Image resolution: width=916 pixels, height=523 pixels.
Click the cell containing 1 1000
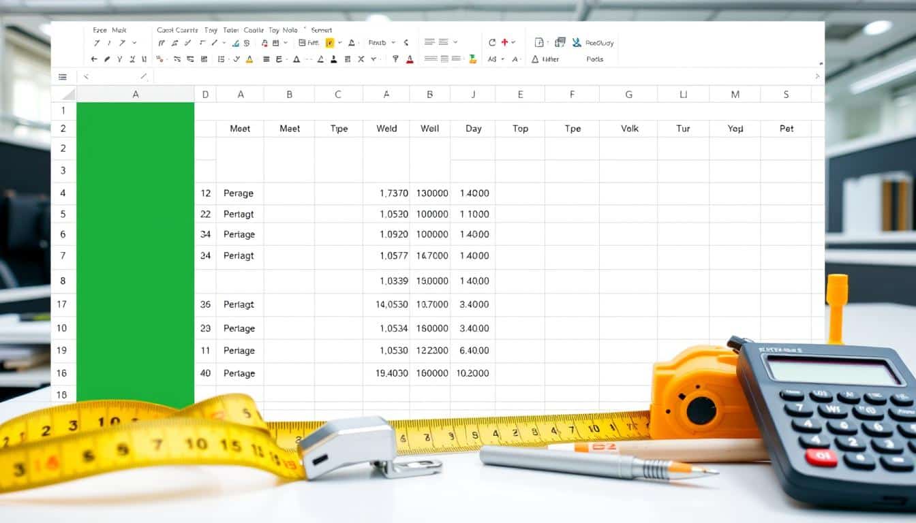click(x=473, y=214)
